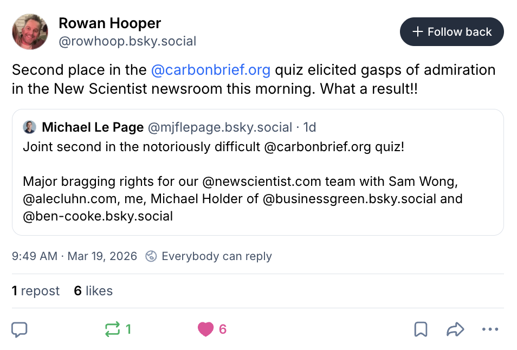Share the post via the share arrow icon

click(x=456, y=329)
